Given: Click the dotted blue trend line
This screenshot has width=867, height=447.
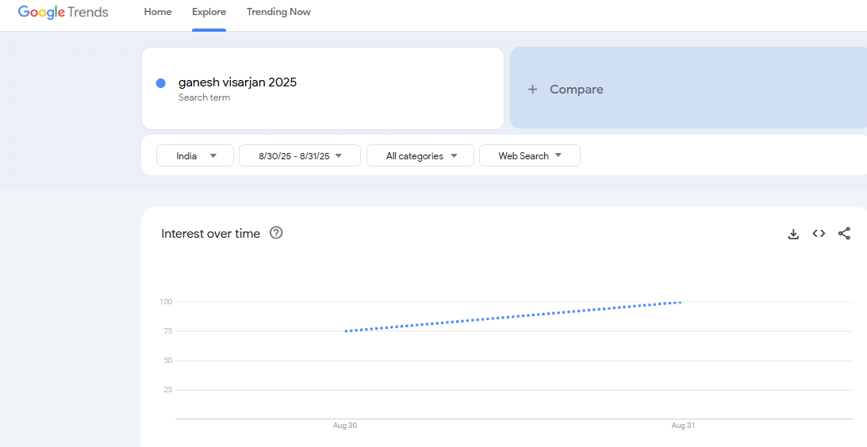Looking at the screenshot, I should tap(513, 316).
